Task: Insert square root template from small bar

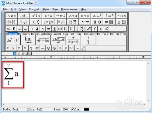Action: coord(89,29)
